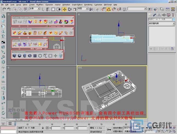Screen dimensions: 177x134
Task: Click the Create geometry icon in left sidebar
Action: point(3,16)
